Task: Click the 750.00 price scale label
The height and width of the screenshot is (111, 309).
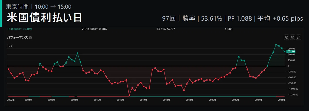Action: tap(291, 49)
